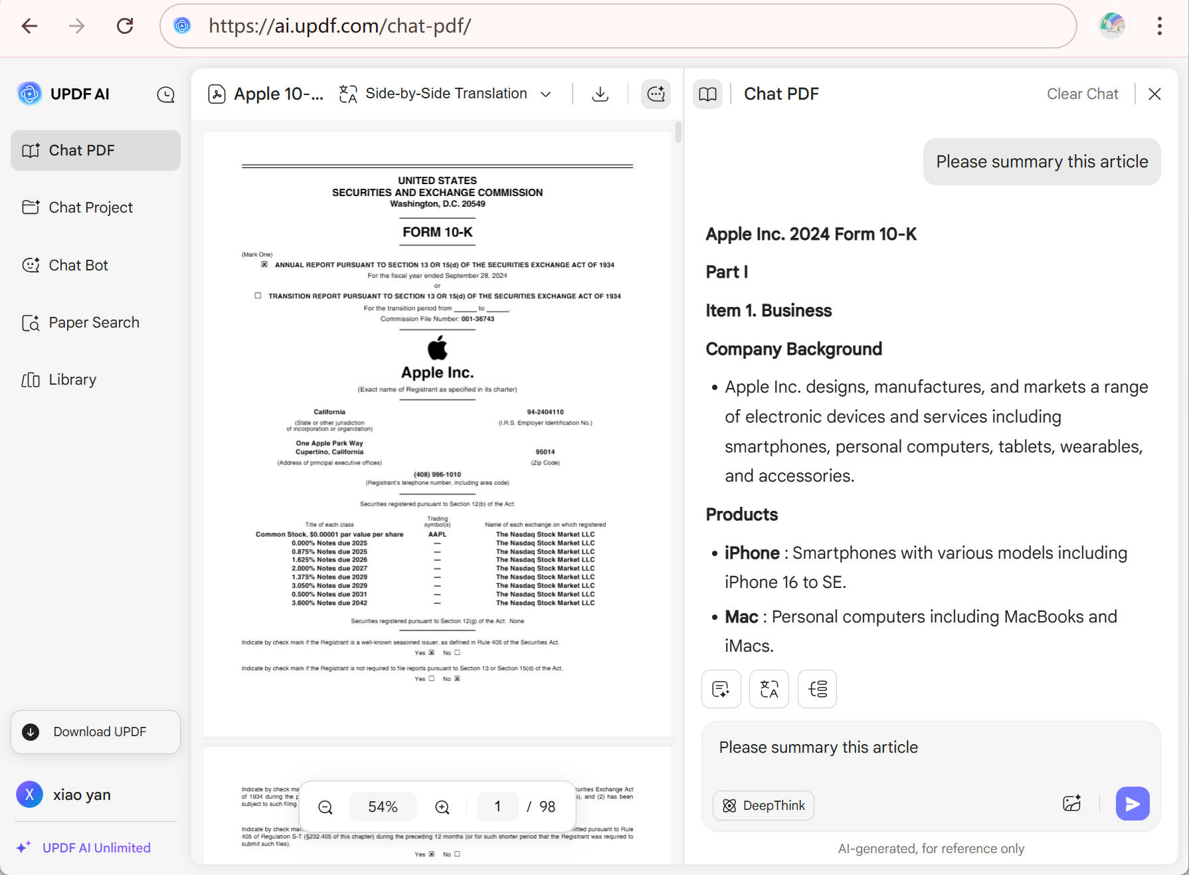The width and height of the screenshot is (1189, 875).
Task: Click the PDF viewer vertical scrollbar
Action: tap(678, 132)
